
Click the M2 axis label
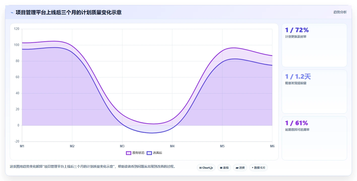72,146
